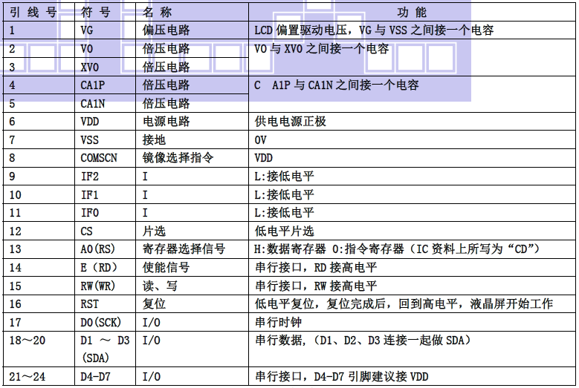The width and height of the screenshot is (579, 388).
Task: Select the 片选 name cell
Action: click(x=154, y=231)
